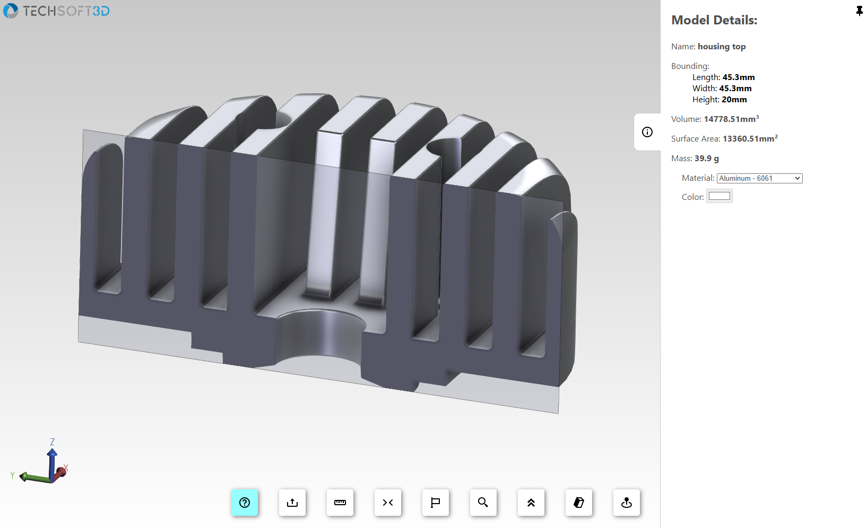Open the Material dropdown Aluminum - 6061
The width and height of the screenshot is (867, 528).
pyautogui.click(x=759, y=179)
